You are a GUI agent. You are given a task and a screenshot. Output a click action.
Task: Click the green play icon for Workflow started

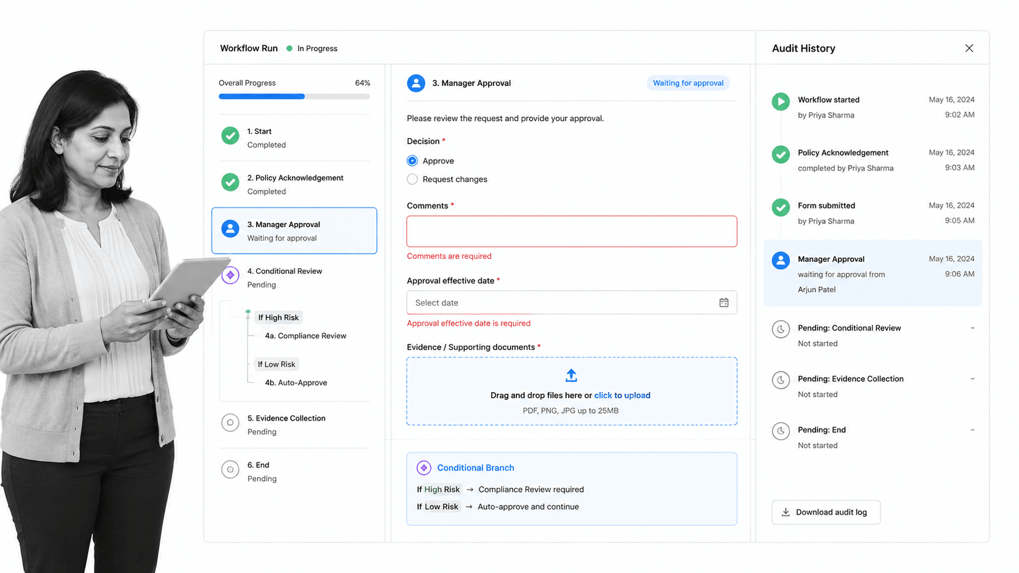(781, 101)
